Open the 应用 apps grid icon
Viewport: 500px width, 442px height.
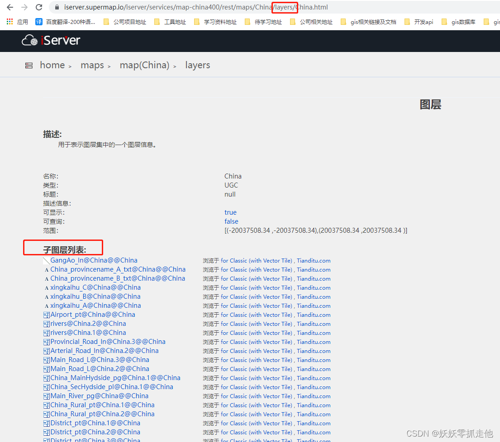(10, 22)
